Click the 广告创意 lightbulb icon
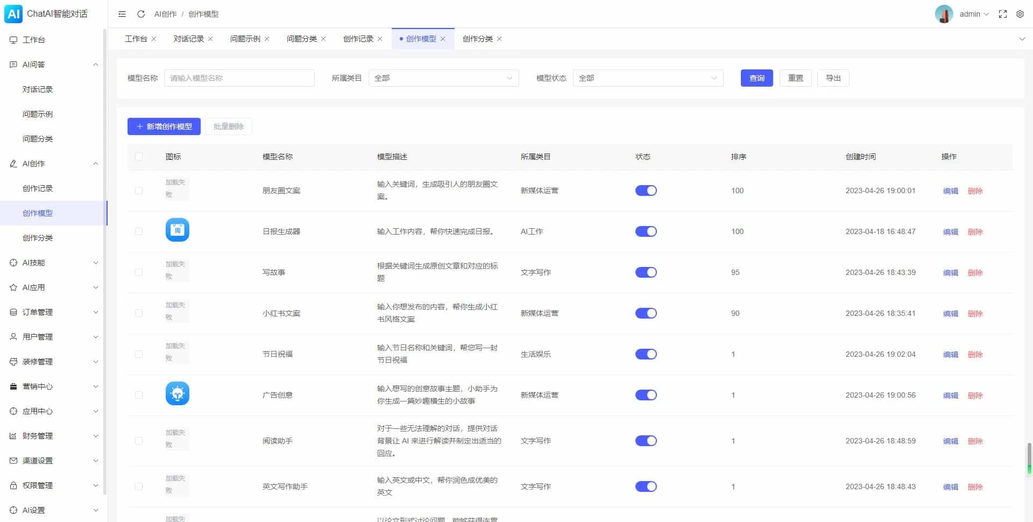This screenshot has height=522, width=1033. [x=177, y=394]
